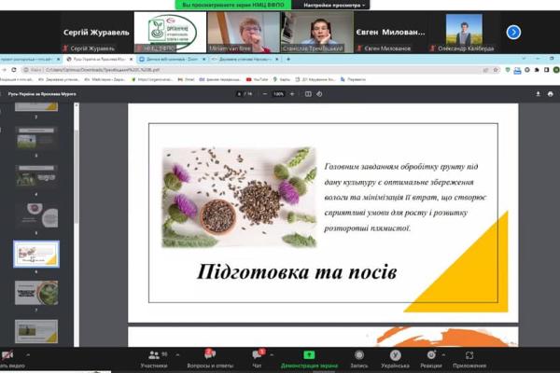
Task: Bookmark this page with the star icon
Action: [496, 70]
